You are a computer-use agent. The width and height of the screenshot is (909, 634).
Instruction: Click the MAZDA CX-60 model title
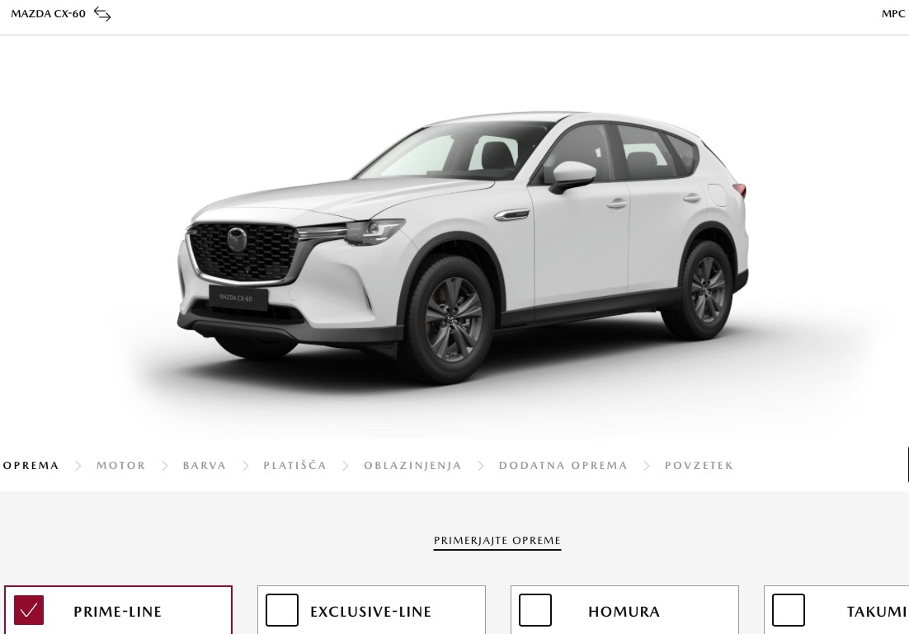[48, 14]
